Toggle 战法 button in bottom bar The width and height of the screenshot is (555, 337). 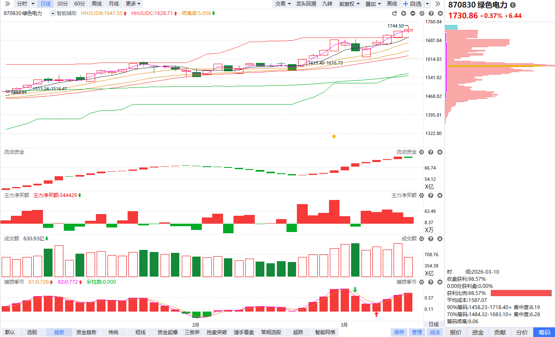434,332
